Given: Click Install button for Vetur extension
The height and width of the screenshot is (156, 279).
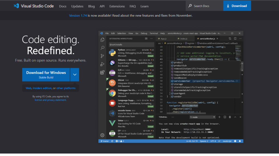Looking at the screenshot, I should pyautogui.click(x=151, y=127).
